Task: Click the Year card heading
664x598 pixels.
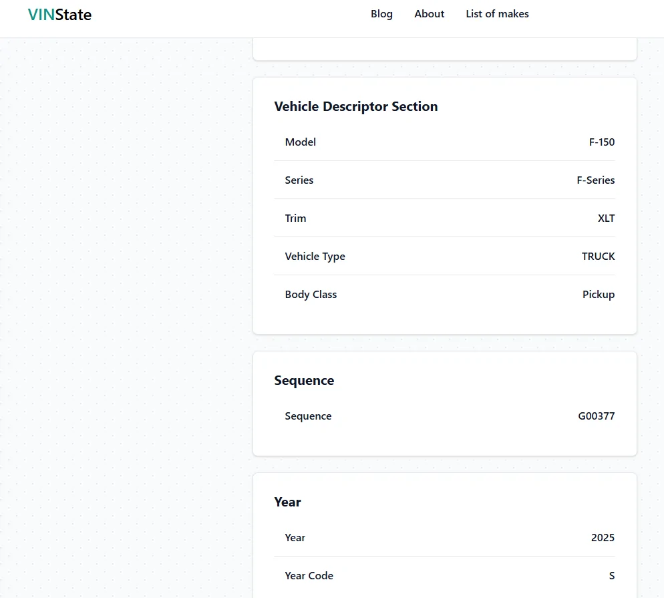Action: 287,502
